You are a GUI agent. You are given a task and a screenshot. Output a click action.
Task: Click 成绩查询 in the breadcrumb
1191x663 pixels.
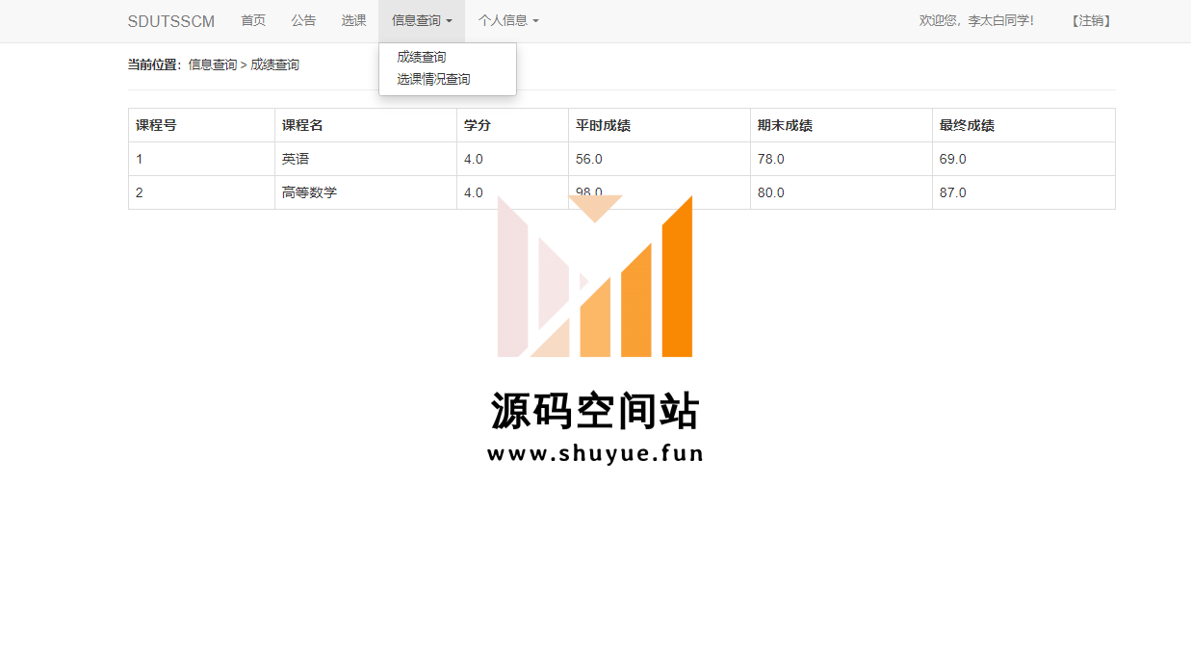(x=274, y=64)
